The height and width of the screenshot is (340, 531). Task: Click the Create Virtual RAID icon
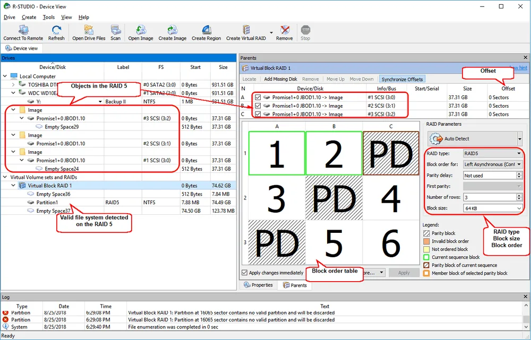(246, 30)
